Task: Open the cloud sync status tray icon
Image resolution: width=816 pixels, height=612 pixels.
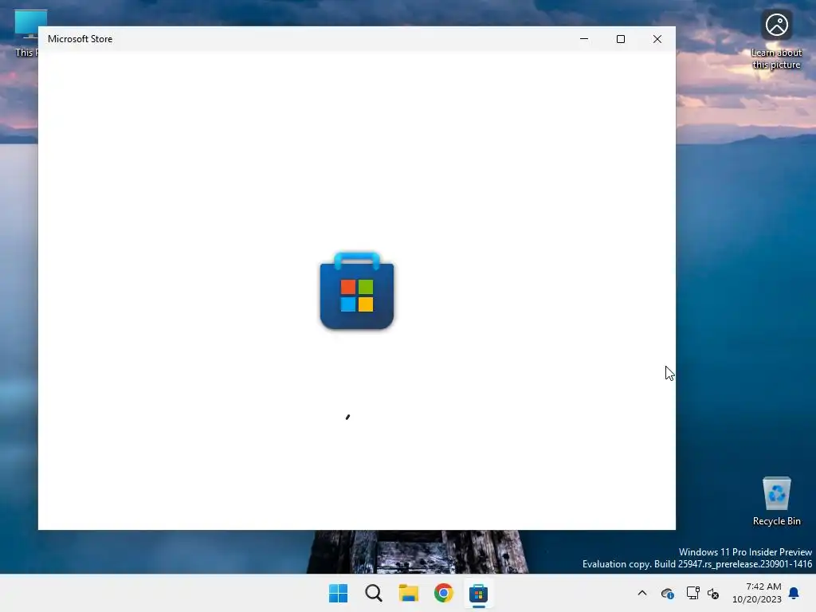Action: click(x=668, y=593)
